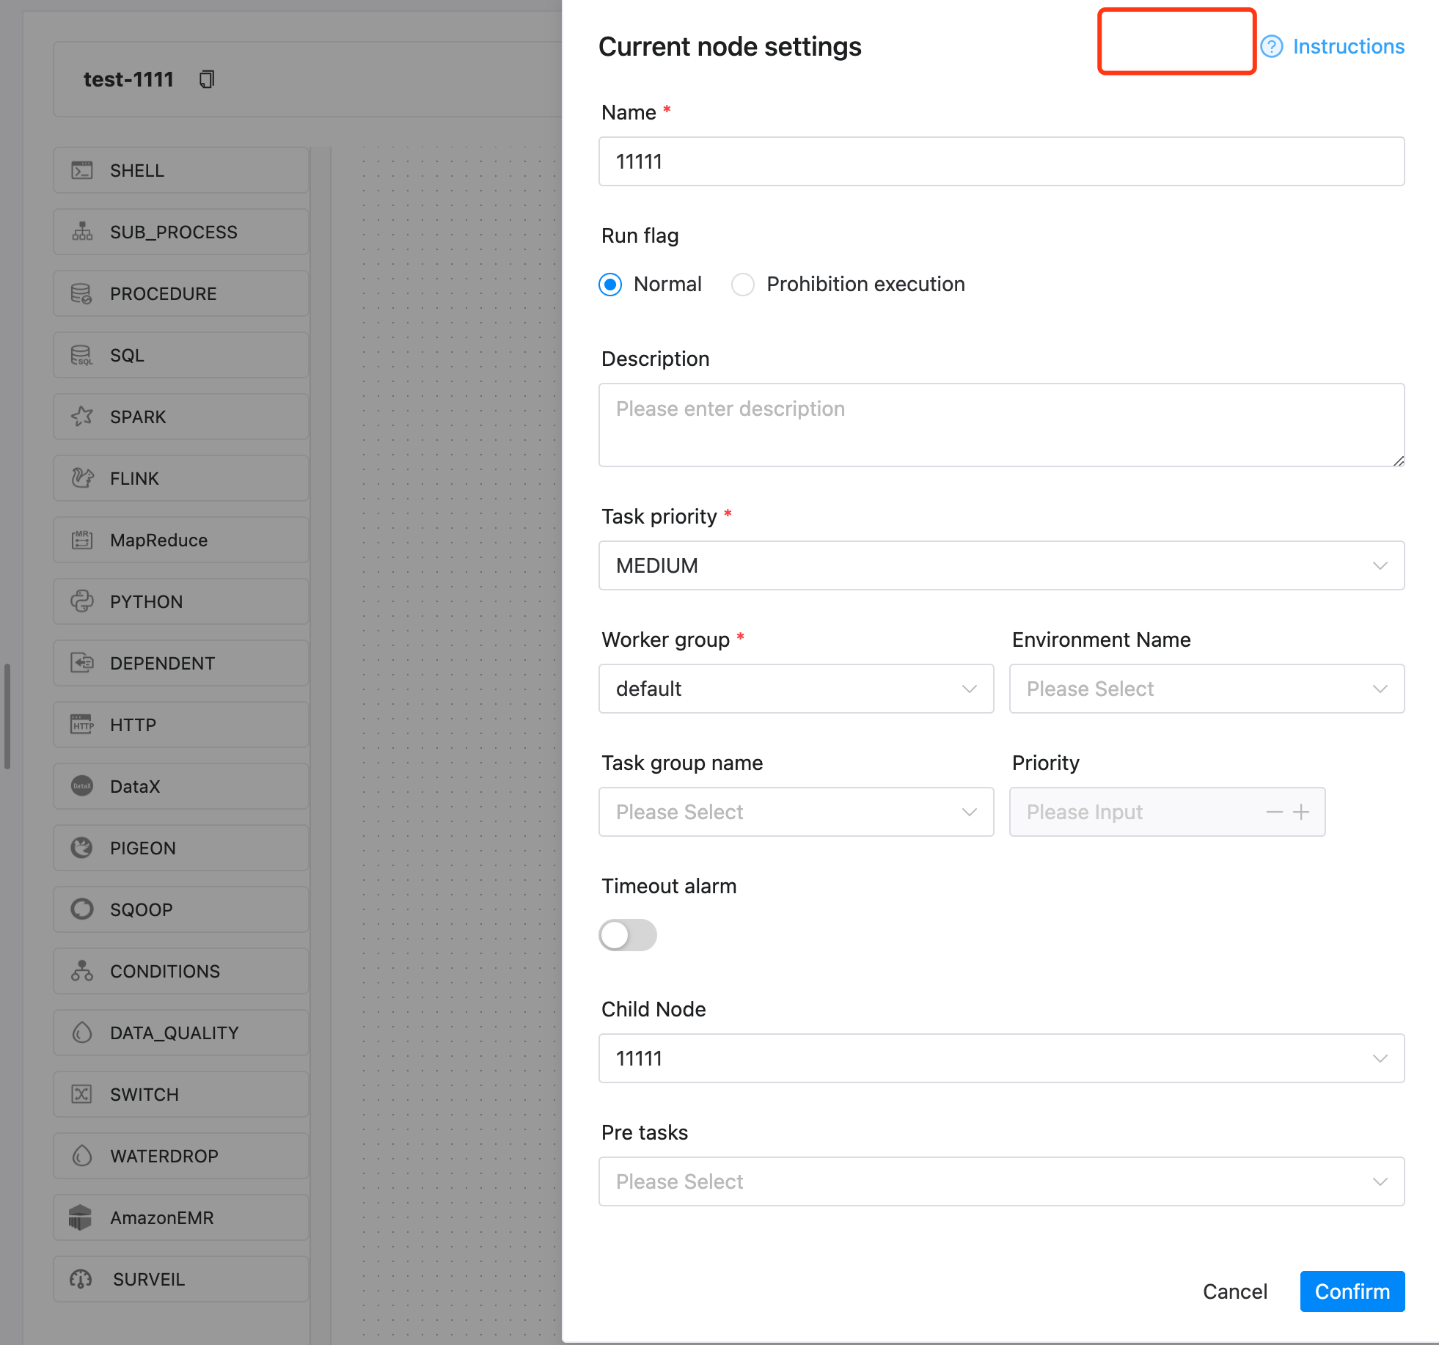
Task: Select the SWITCH task entry
Action: (180, 1094)
